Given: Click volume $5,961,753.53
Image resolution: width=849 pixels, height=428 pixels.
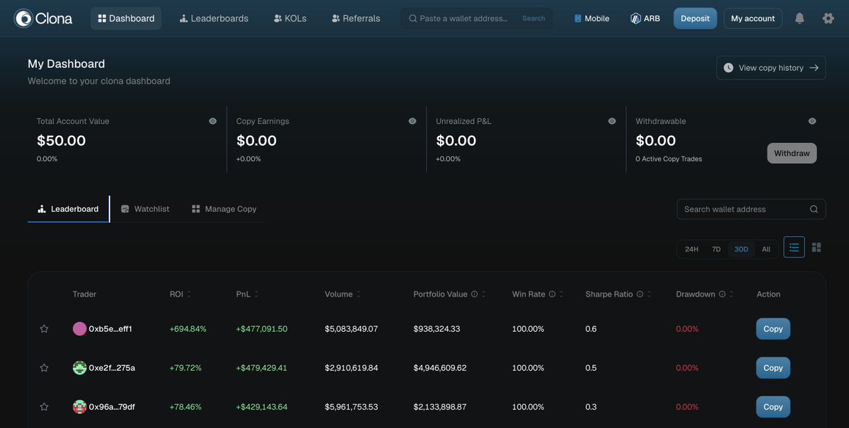Looking at the screenshot, I should pyautogui.click(x=352, y=407).
